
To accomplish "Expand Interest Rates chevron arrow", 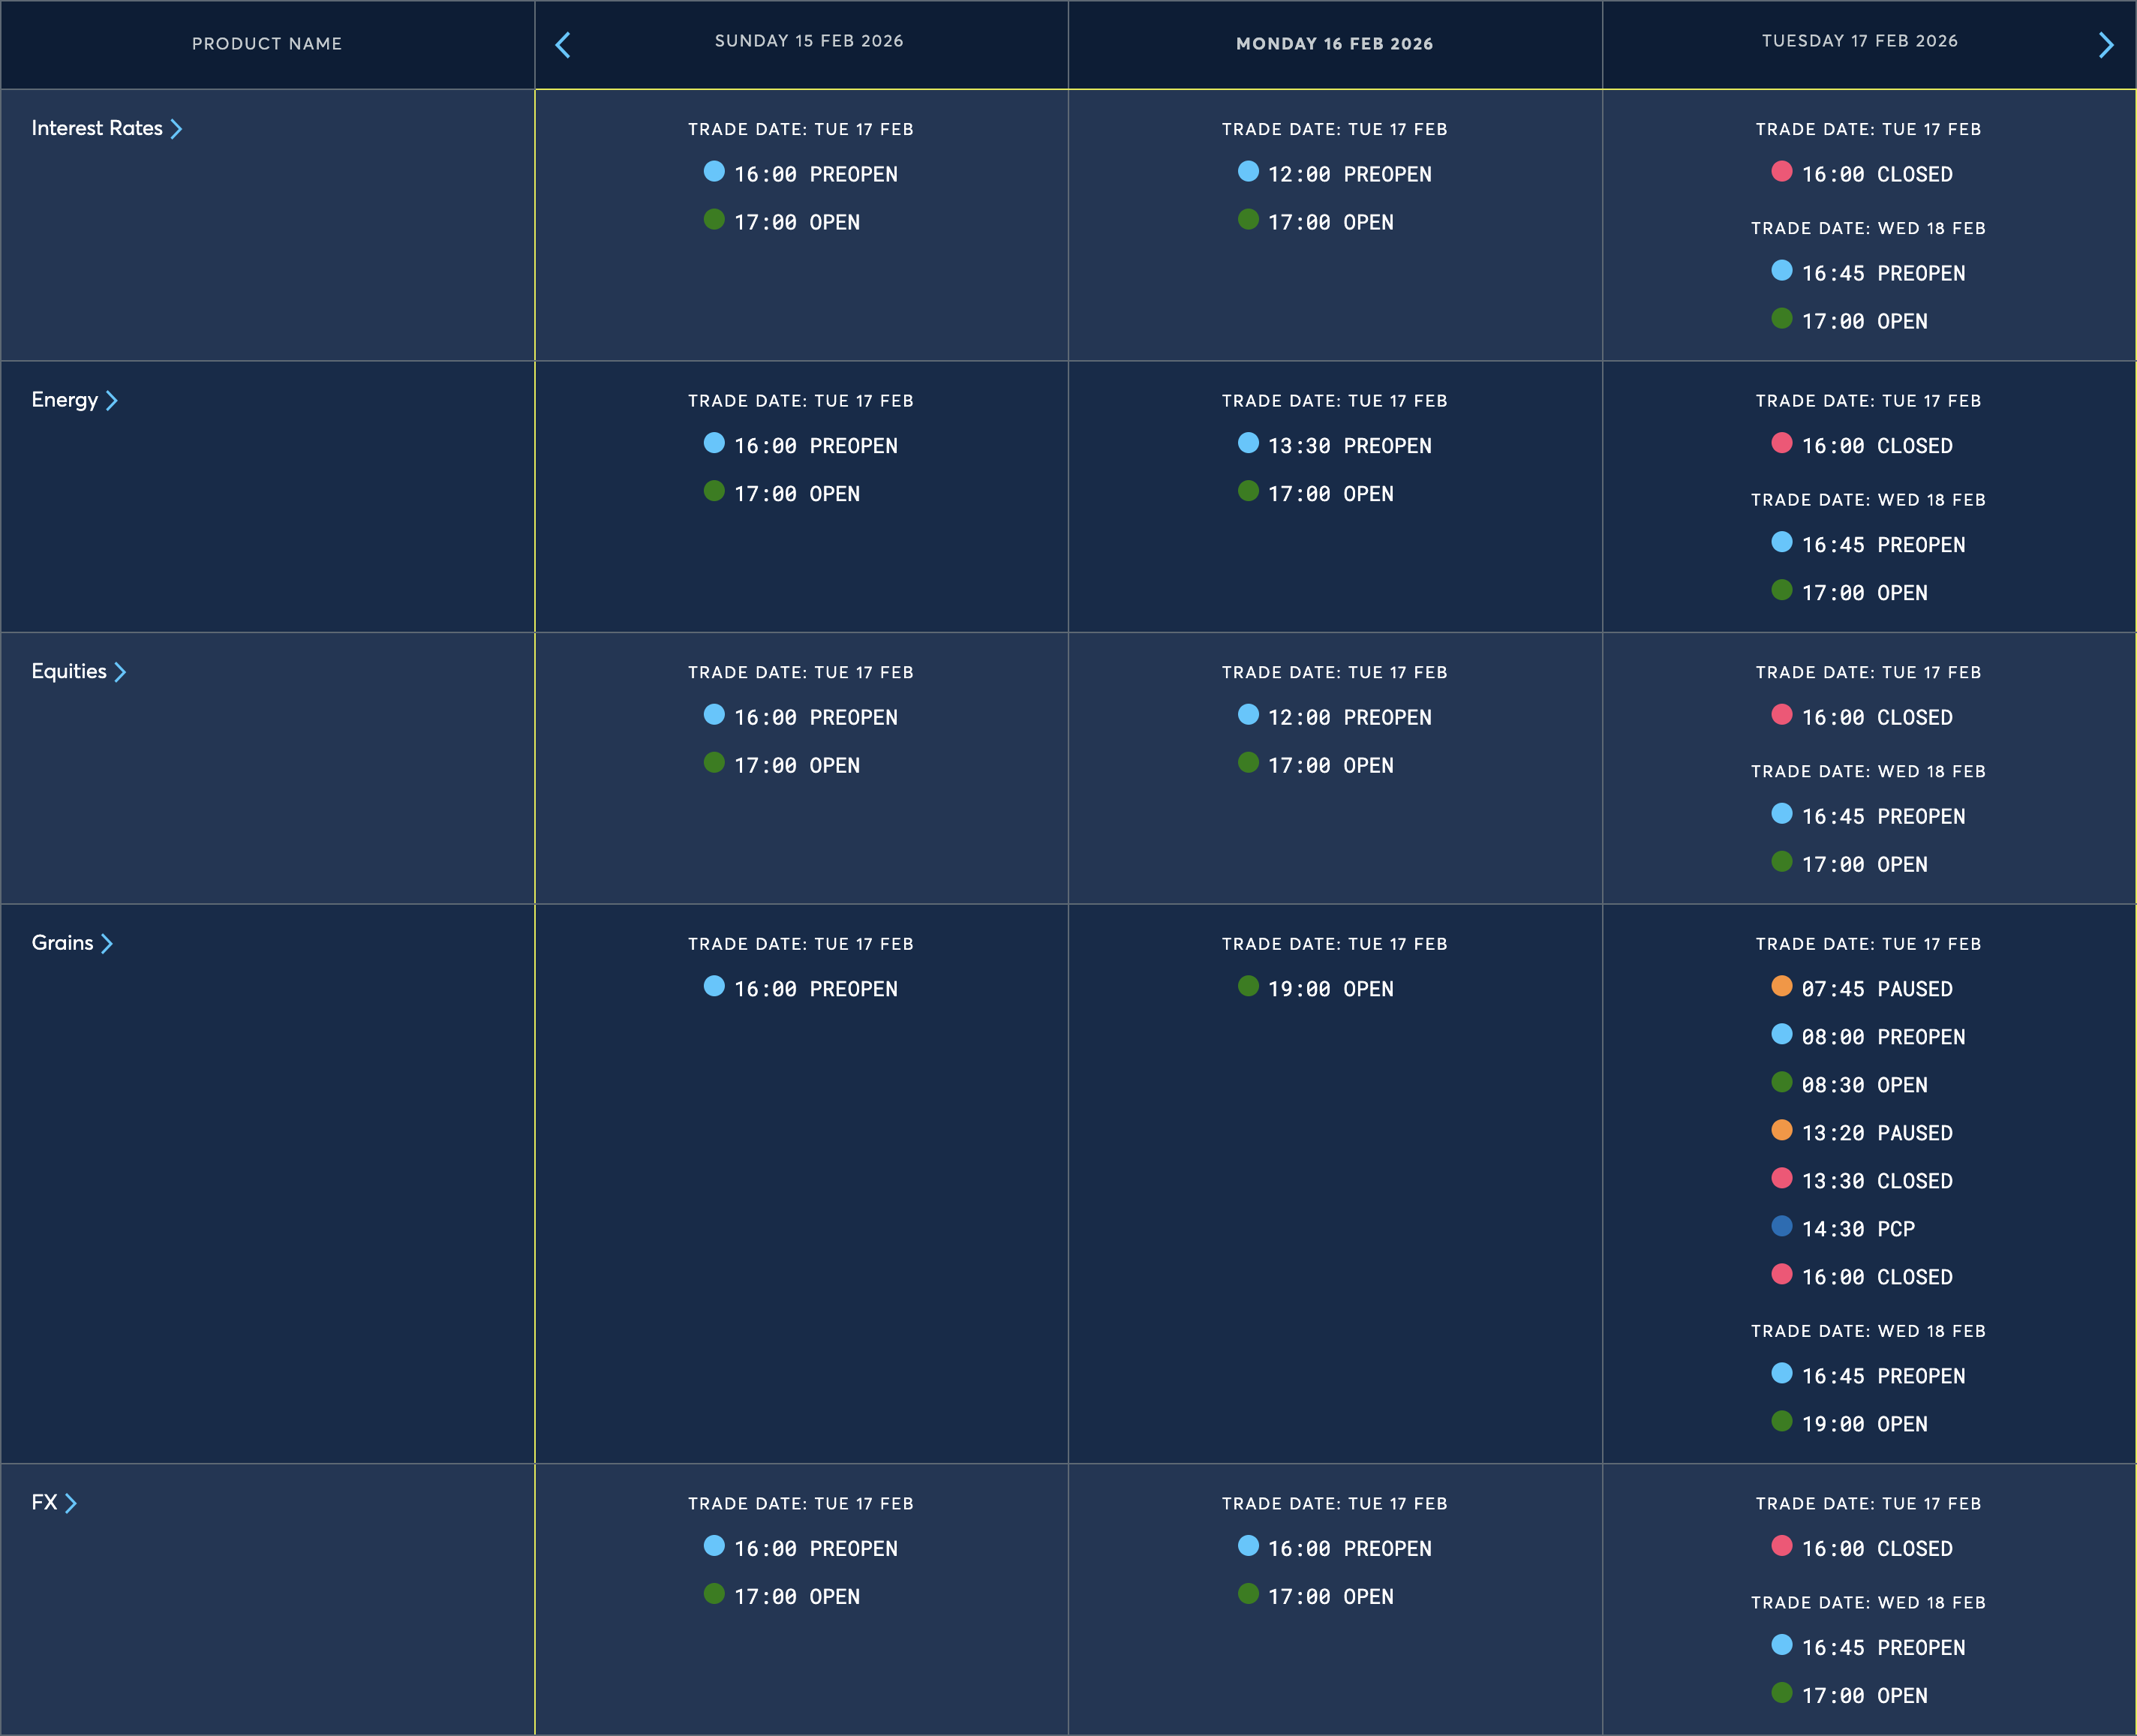I will [x=177, y=129].
